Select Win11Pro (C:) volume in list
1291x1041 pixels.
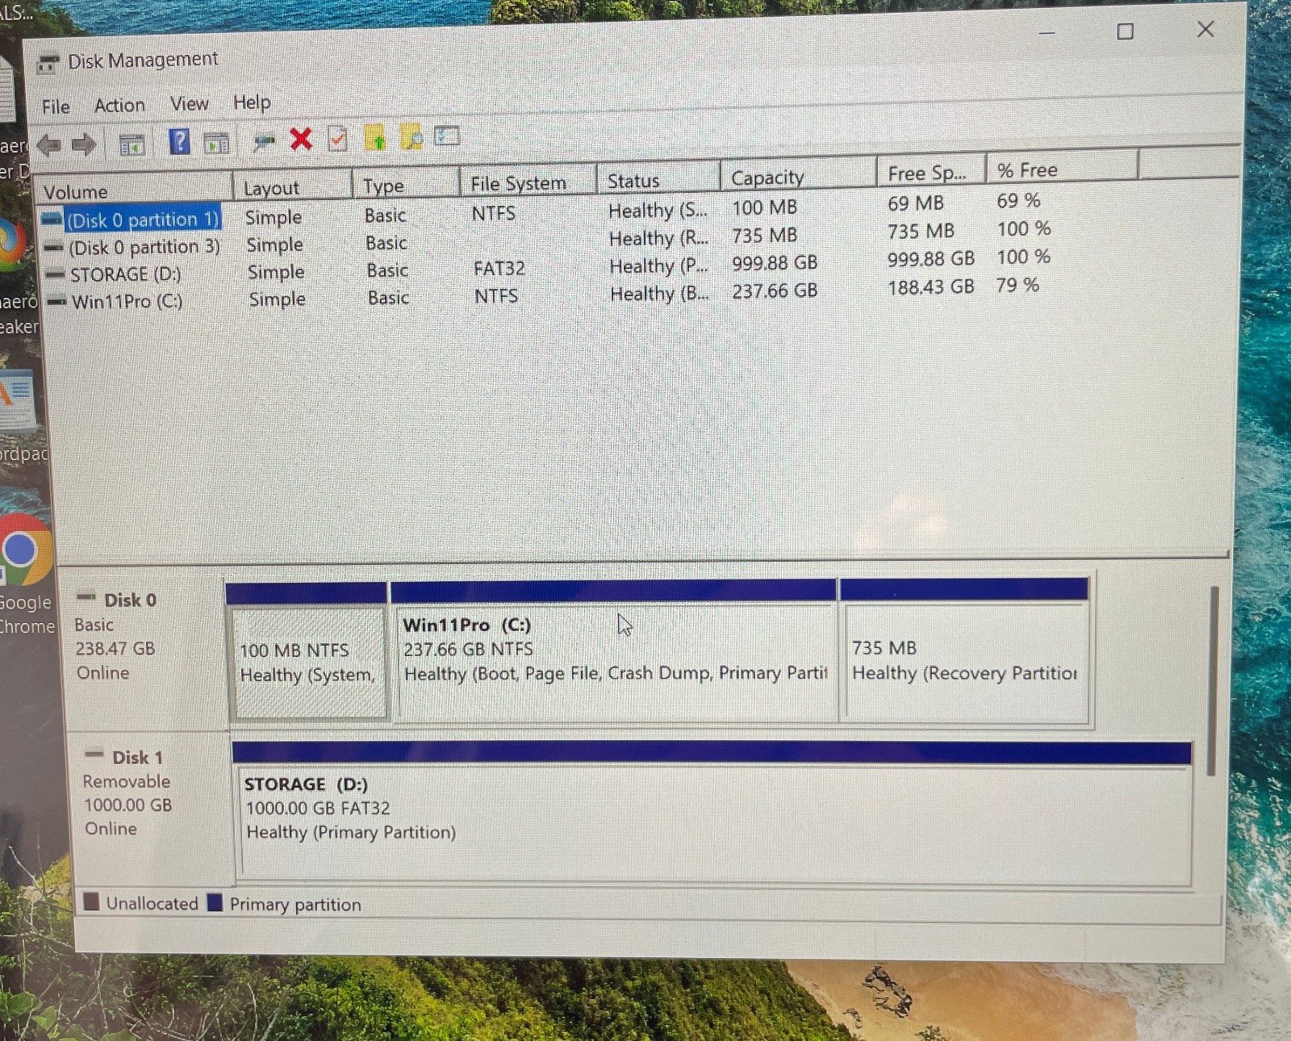point(127,302)
